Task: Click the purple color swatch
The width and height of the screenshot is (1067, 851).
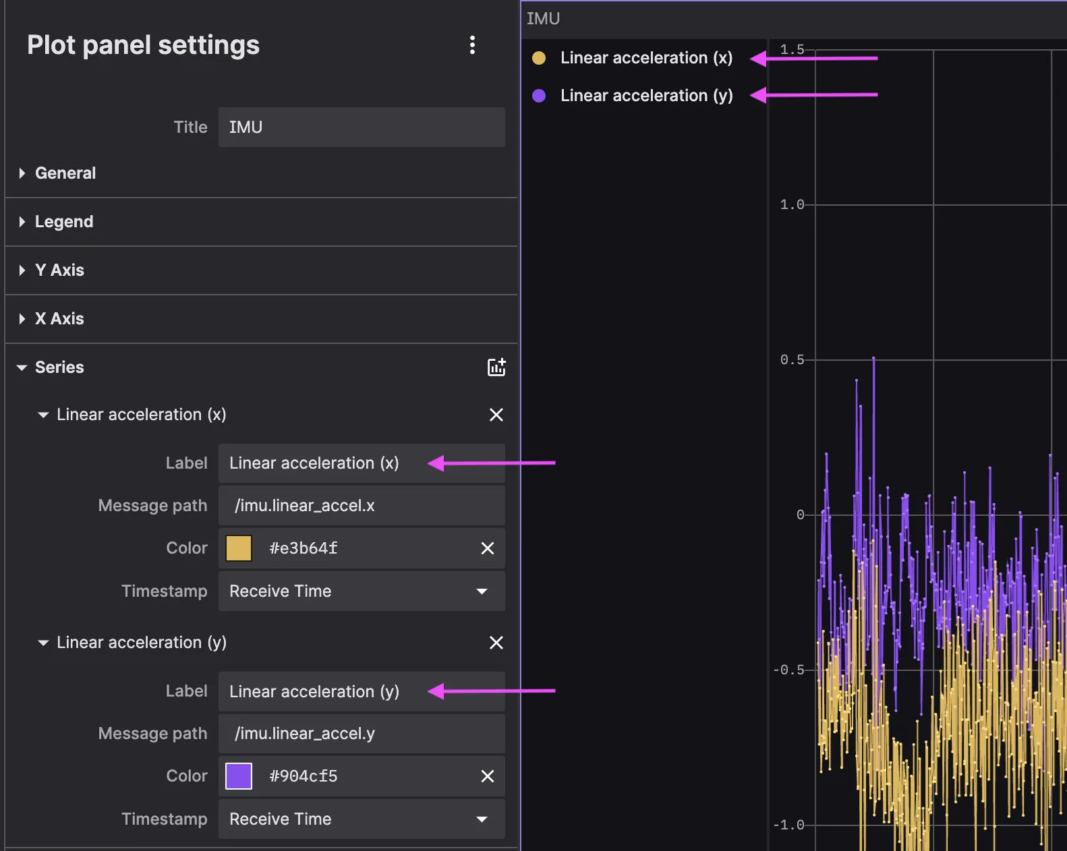Action: click(x=239, y=776)
